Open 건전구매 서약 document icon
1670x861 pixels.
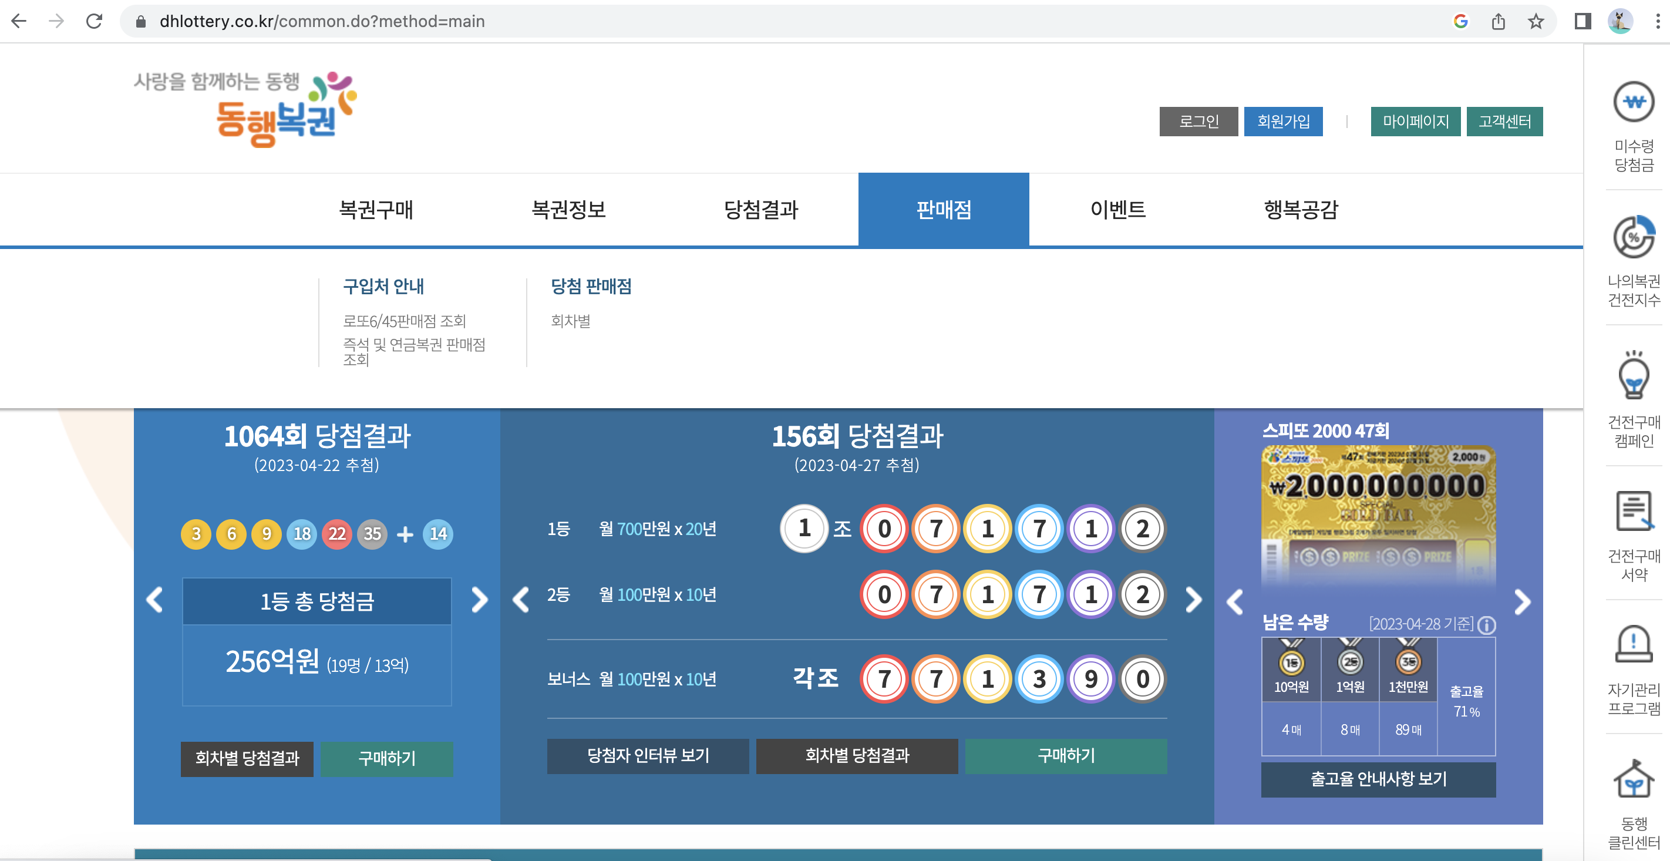tap(1633, 511)
